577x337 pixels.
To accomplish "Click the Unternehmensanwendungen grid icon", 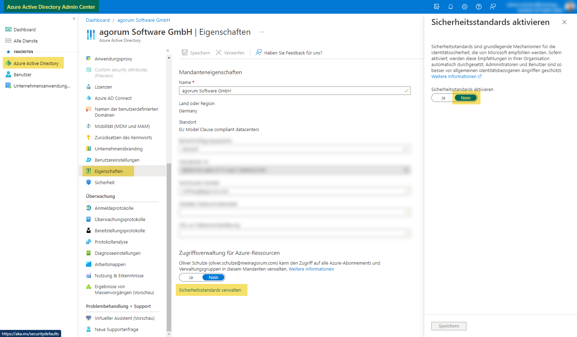I will (8, 86).
